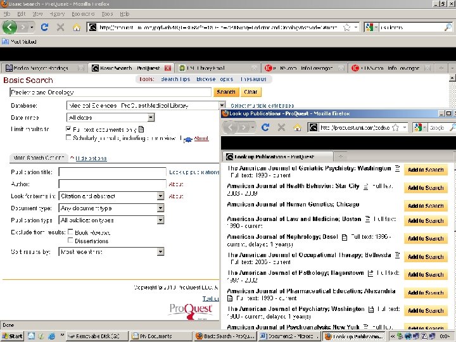The width and height of the screenshot is (456, 342).
Task: Open Search Tips link
Action: (x=175, y=79)
